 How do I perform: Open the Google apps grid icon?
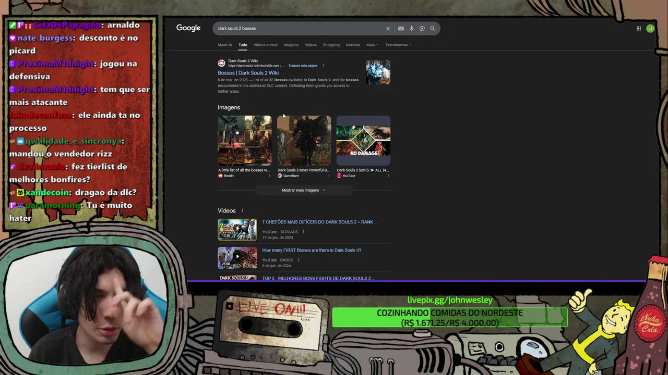point(638,29)
